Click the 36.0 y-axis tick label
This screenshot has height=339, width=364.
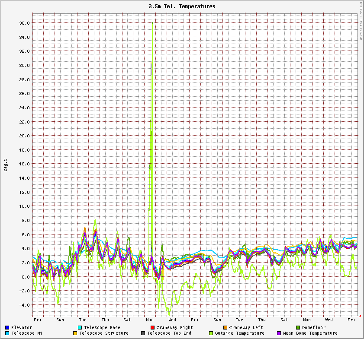tap(24, 23)
